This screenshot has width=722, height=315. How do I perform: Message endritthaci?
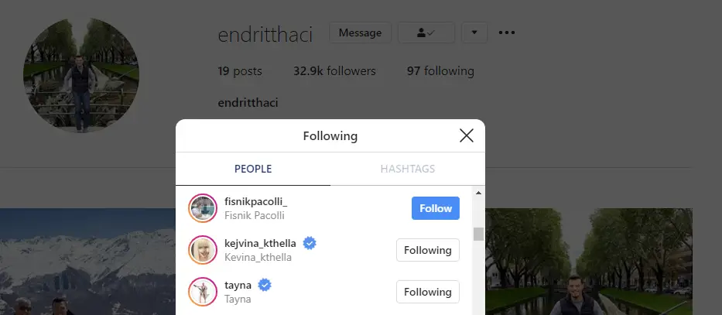(360, 33)
